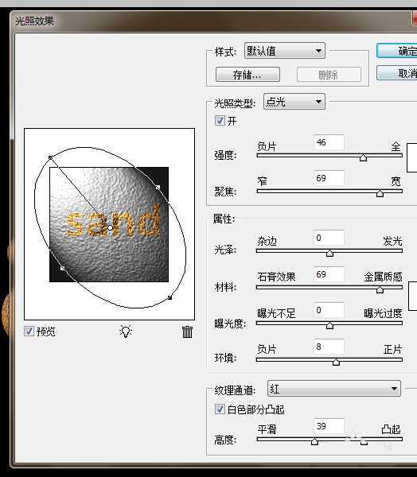Click the 环境 value field showing 8

click(329, 346)
